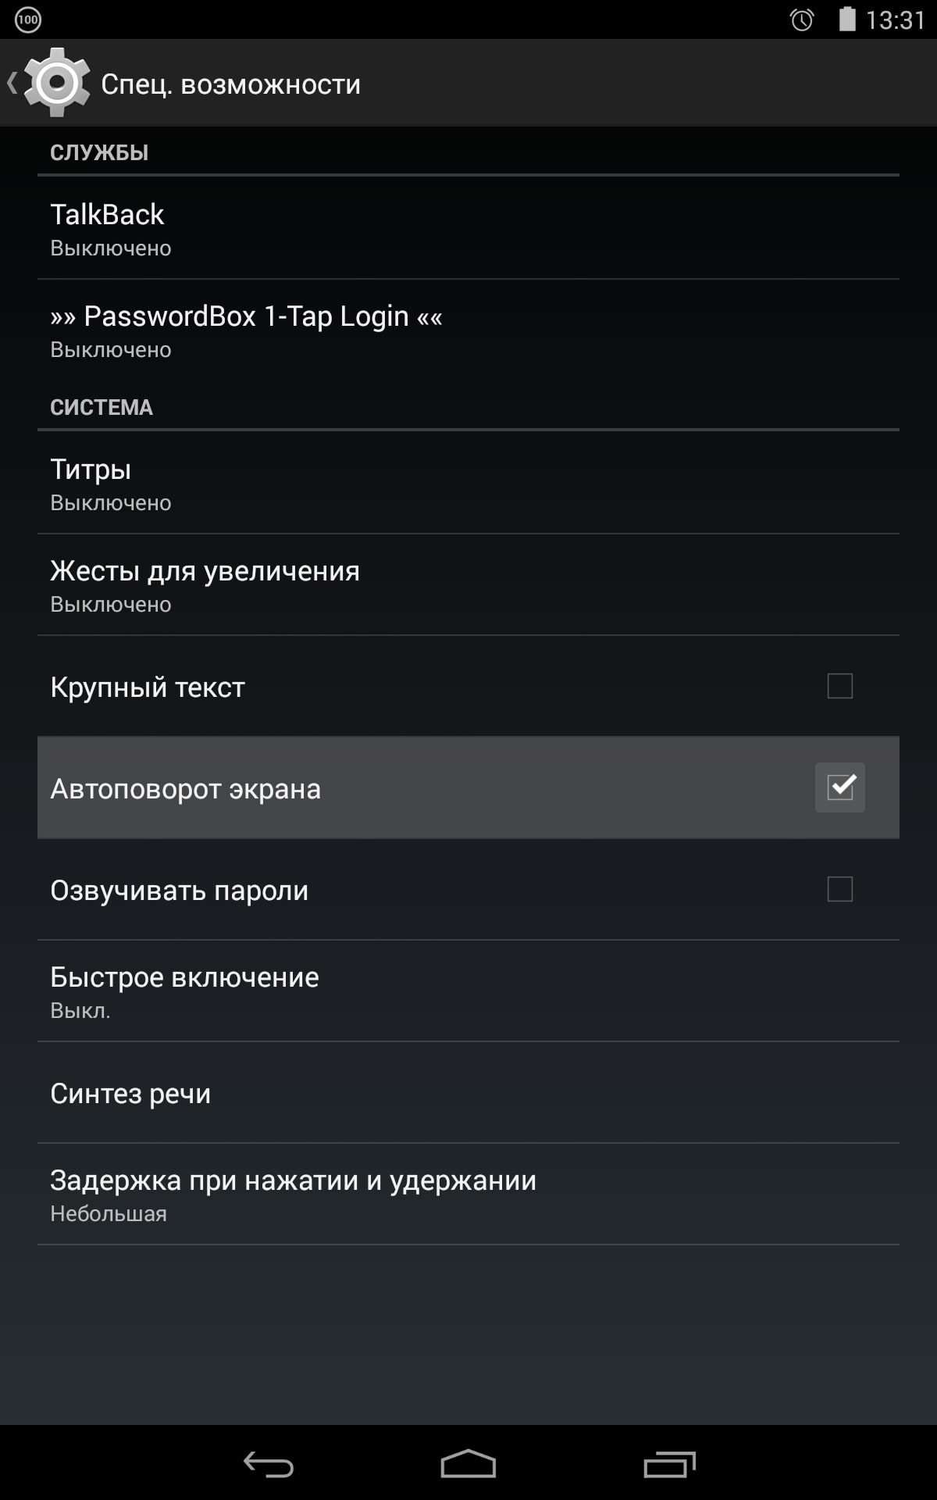Enable the Крупный текст checkbox
This screenshot has height=1500, width=937.
(x=840, y=686)
